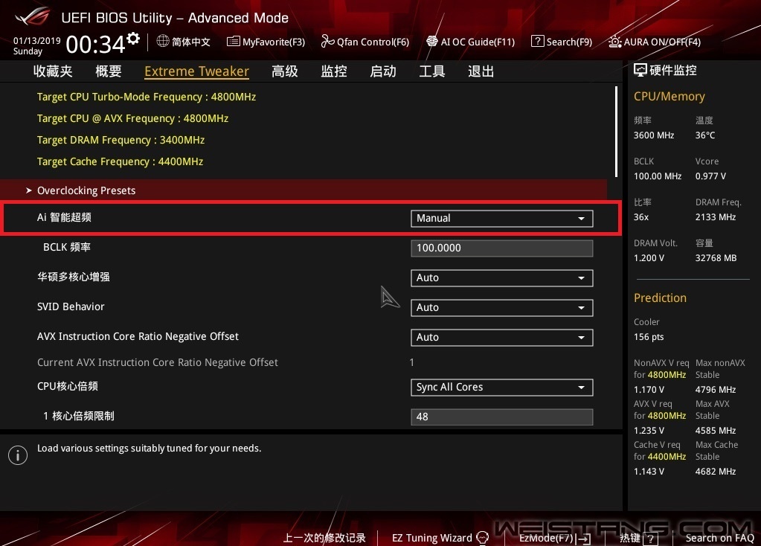
Task: Click the hotkeys question mark box icon
Action: 650,539
